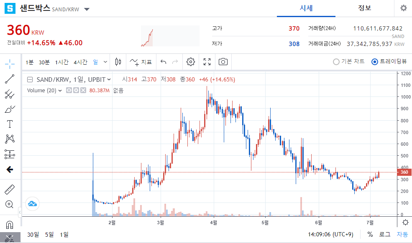Expand the time interval dropdown arrow
Viewport: 412px width, 243px height.
tap(105, 62)
